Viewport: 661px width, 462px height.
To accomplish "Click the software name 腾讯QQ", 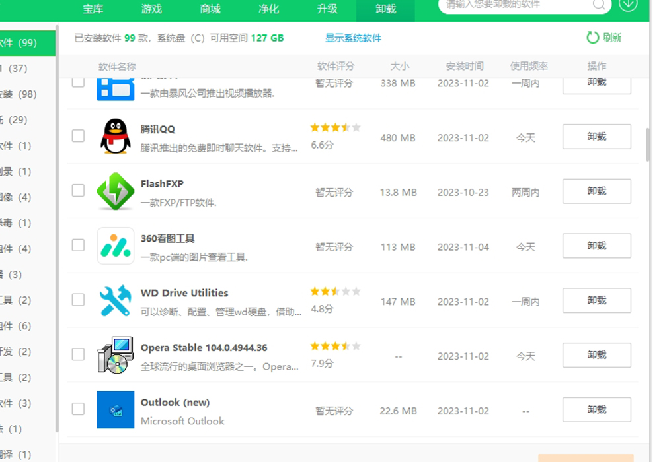I will point(158,129).
